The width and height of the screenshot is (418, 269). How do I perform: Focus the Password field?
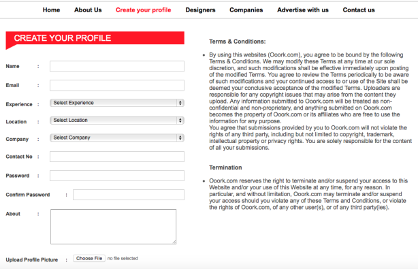(x=117, y=176)
